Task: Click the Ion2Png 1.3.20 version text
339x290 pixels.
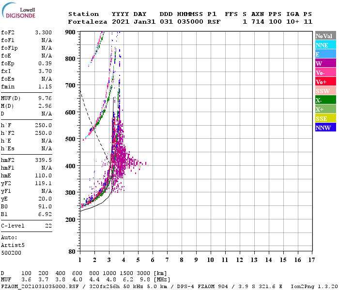Action: (314, 287)
